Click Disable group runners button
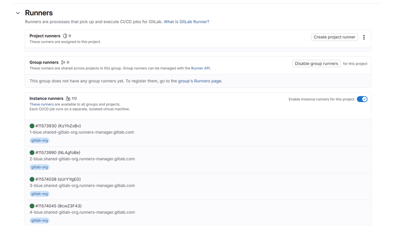Image resolution: width=395 pixels, height=226 pixels. pos(316,64)
